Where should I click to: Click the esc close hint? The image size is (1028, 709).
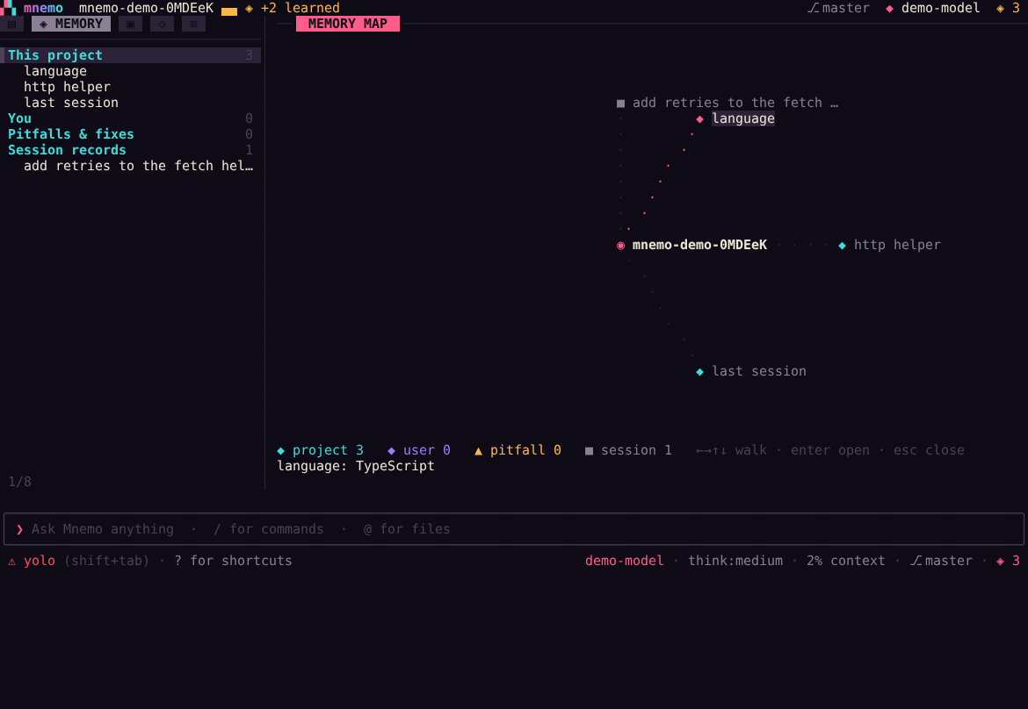929,450
